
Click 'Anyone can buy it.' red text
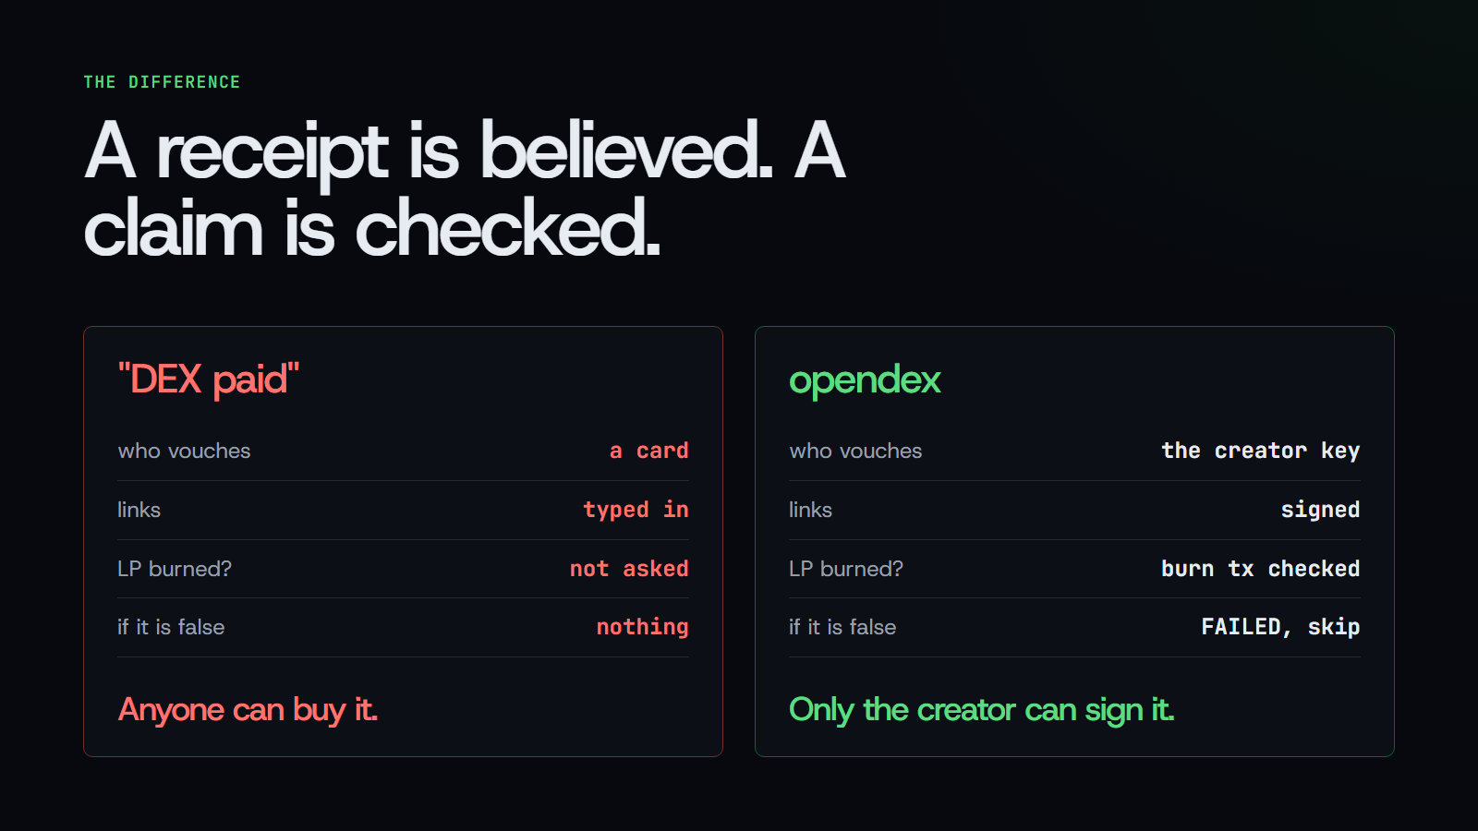(x=248, y=710)
